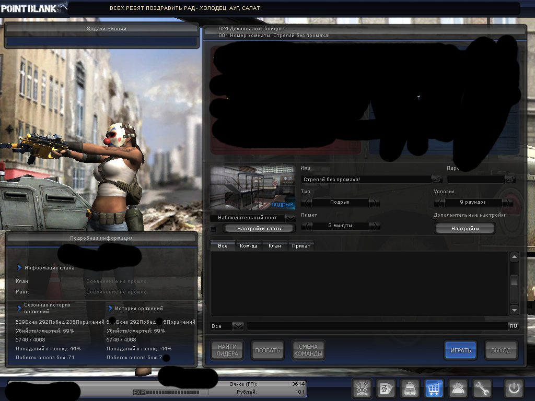This screenshot has height=401, width=535.
Task: Toggle the checkbox left of Настройки карты
Action: click(x=213, y=229)
